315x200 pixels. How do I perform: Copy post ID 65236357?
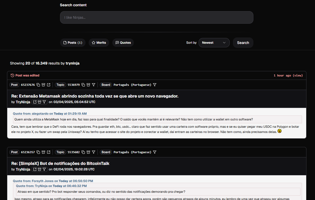coord(38,152)
